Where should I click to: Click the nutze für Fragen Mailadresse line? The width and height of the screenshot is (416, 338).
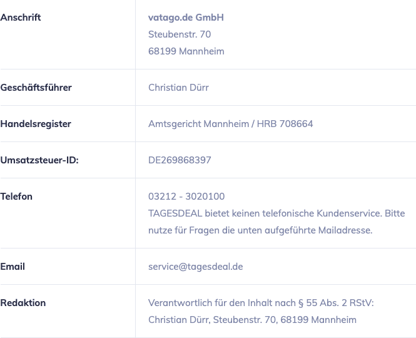coord(260,230)
